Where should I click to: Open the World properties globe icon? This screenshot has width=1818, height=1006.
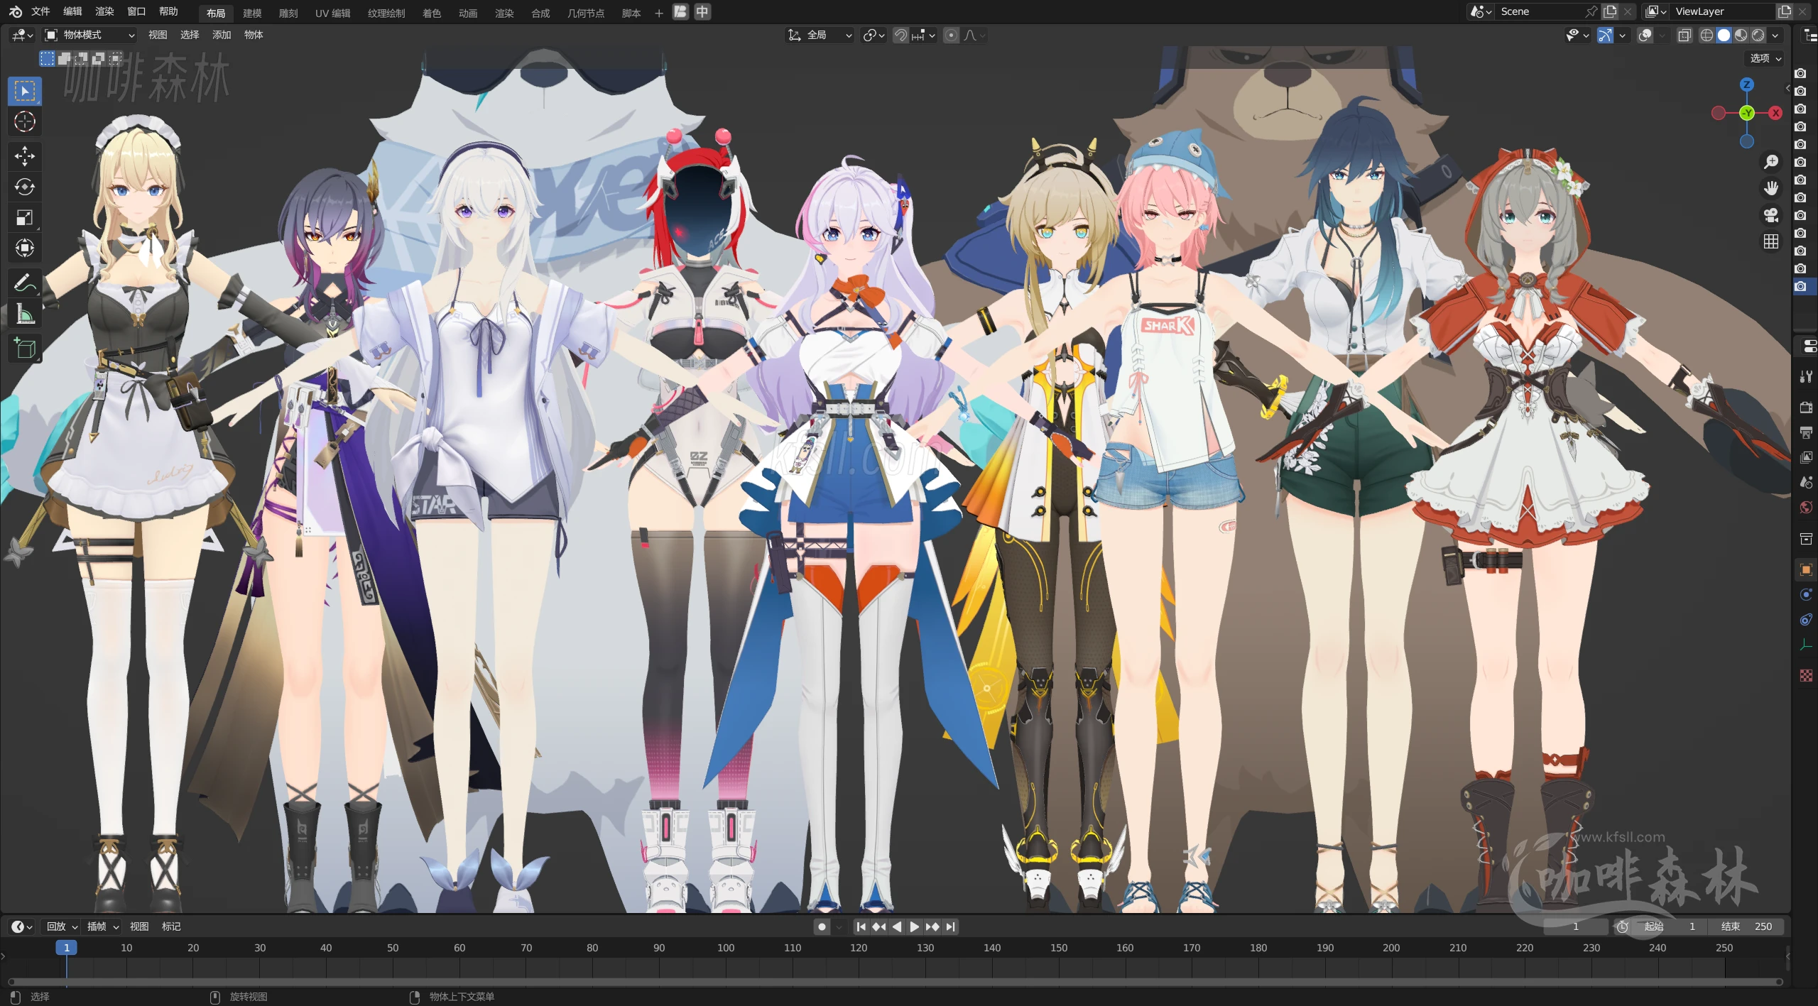tap(1806, 507)
